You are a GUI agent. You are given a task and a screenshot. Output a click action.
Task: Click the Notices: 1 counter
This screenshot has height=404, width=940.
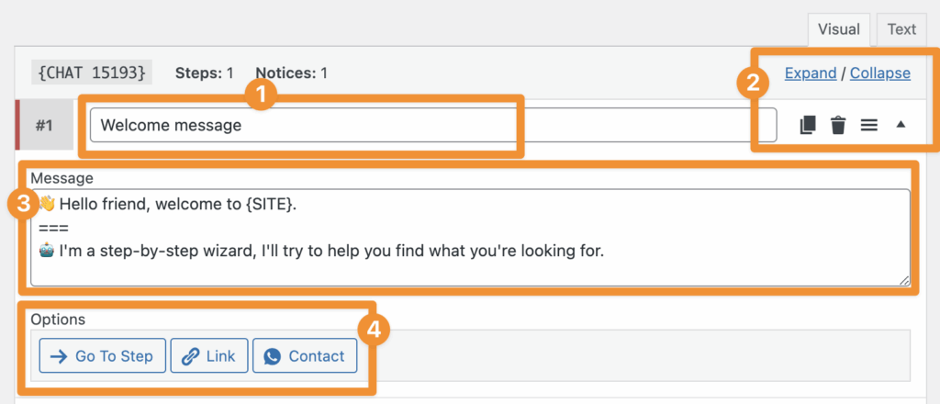291,72
